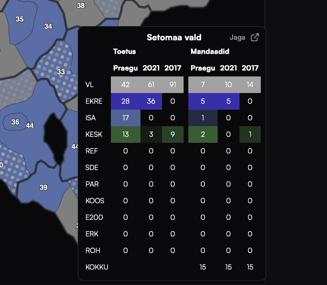Click blue EKRE support cell showing 36
This screenshot has width=327, height=285.
click(x=151, y=101)
